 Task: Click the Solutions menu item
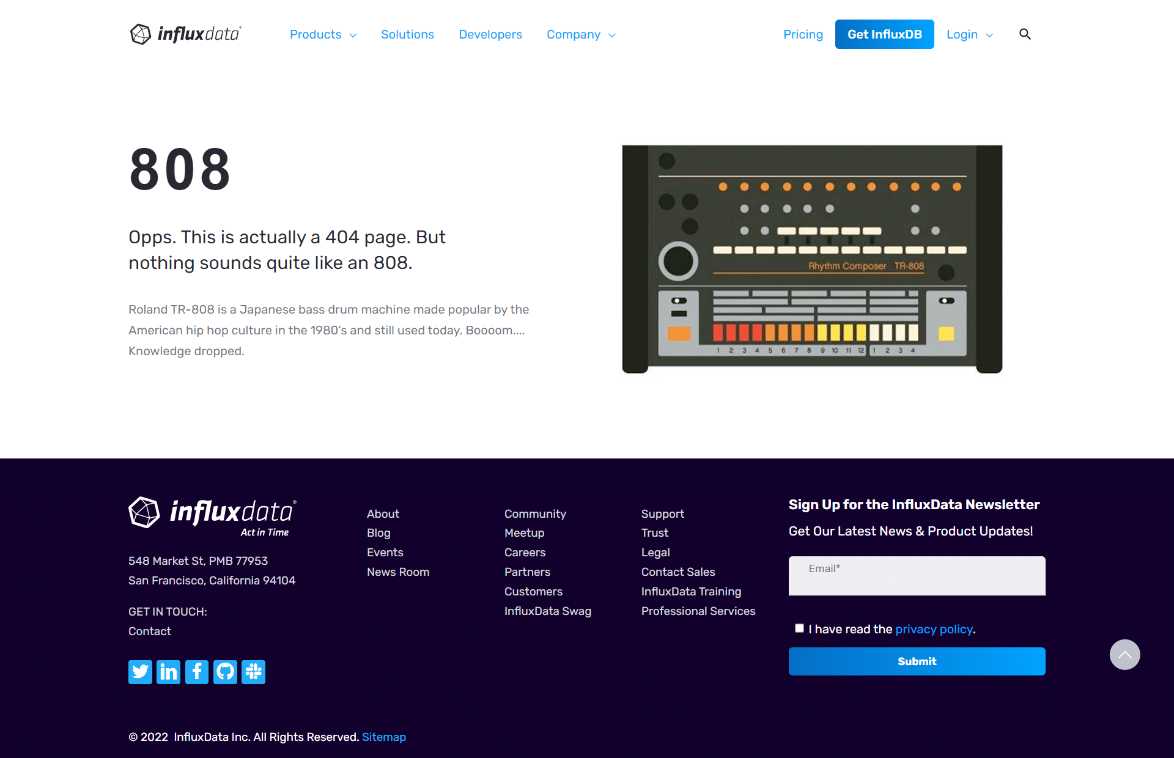(407, 34)
